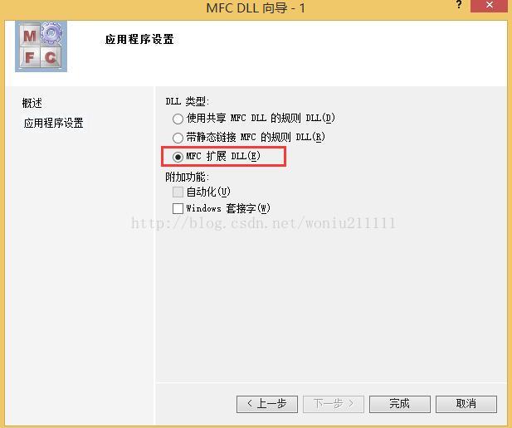Viewport: 512px width, 428px height.
Task: Open the 概述 page in sidebar
Action: [x=32, y=103]
